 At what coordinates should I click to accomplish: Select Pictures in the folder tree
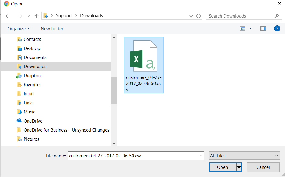(31, 139)
